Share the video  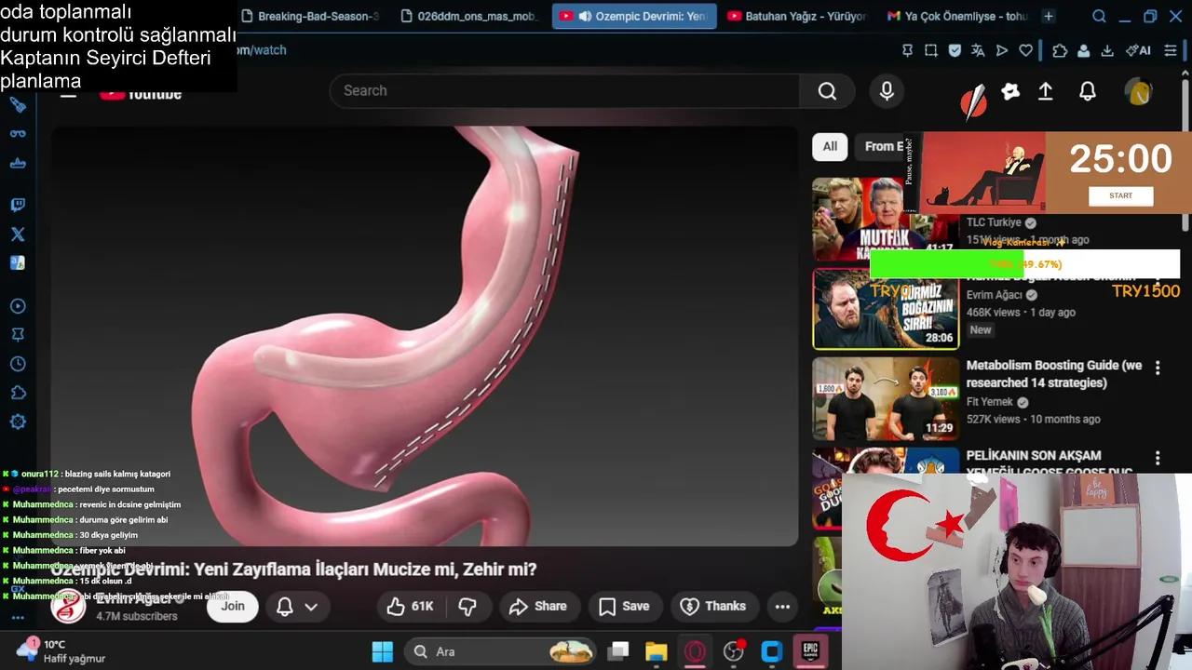pyautogui.click(x=538, y=606)
